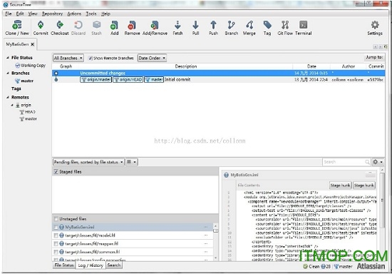Select the Initial commit row
Image resolution: width=392 pixels, height=274 pixels.
(x=218, y=80)
